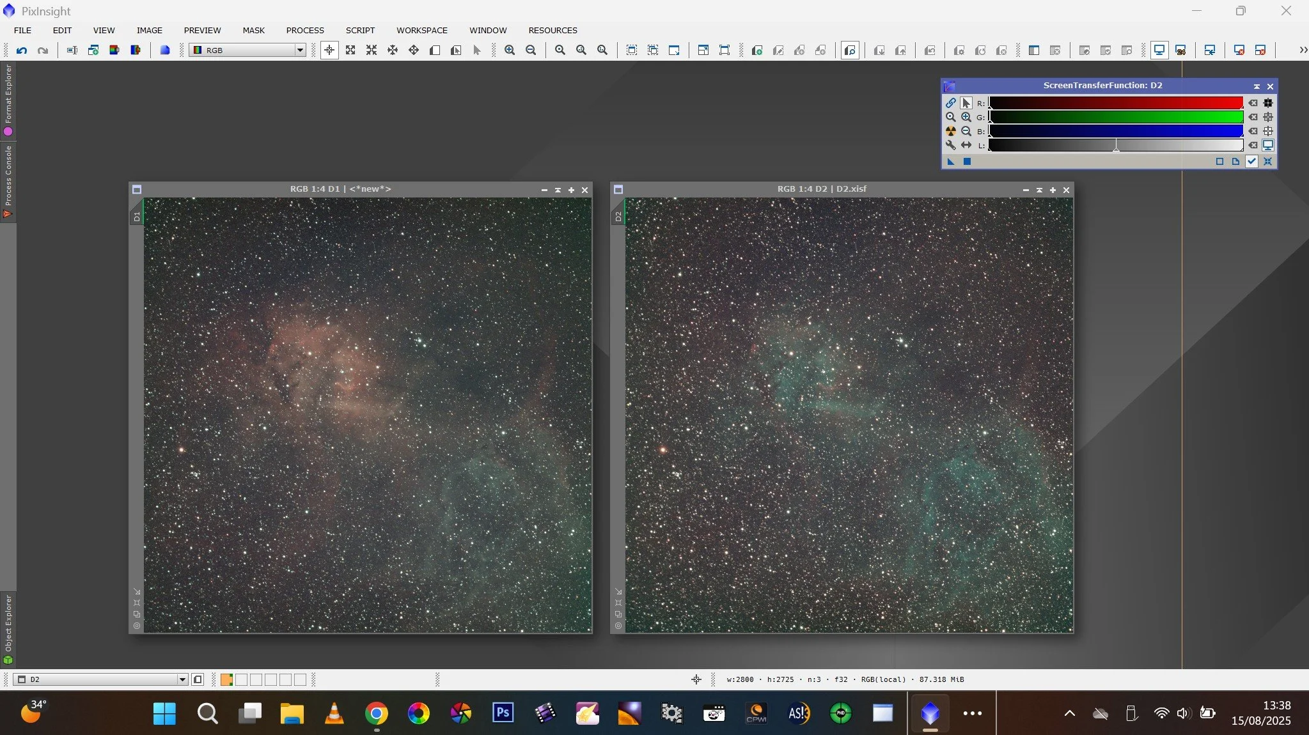Toggle linked RGB channels in ScreenTransferFunction

(x=951, y=103)
